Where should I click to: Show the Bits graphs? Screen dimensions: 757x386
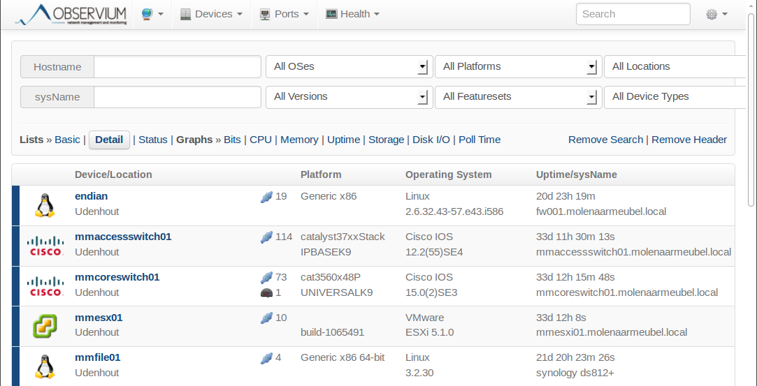(x=232, y=140)
